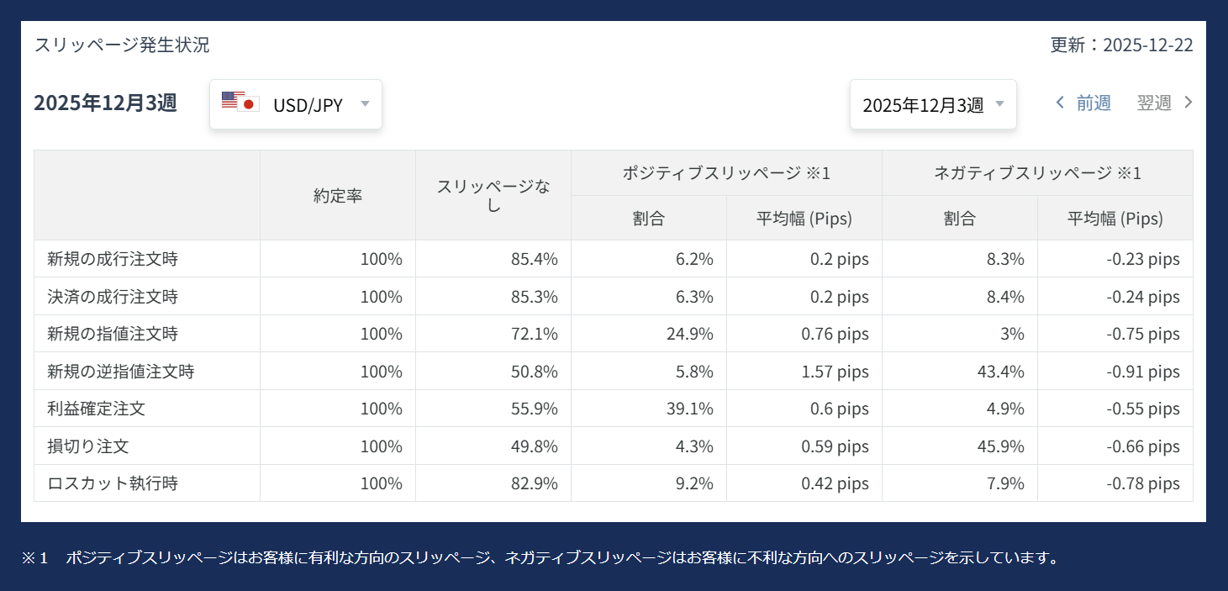Click the right chevron beside 翌週
This screenshot has height=591, width=1228.
pyautogui.click(x=1188, y=102)
